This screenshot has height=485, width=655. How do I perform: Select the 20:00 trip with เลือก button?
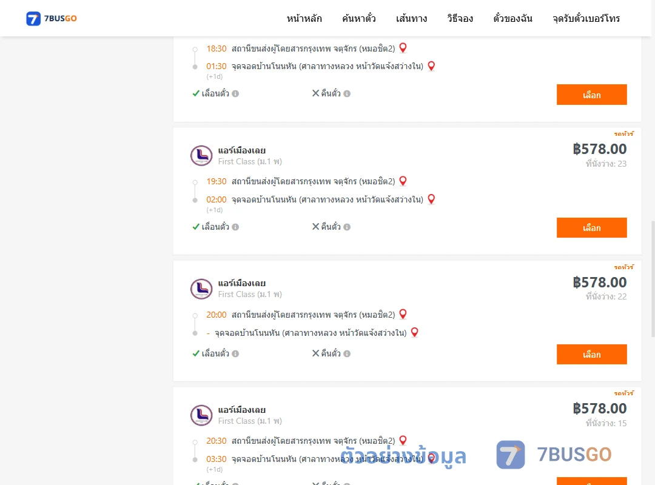pos(591,354)
